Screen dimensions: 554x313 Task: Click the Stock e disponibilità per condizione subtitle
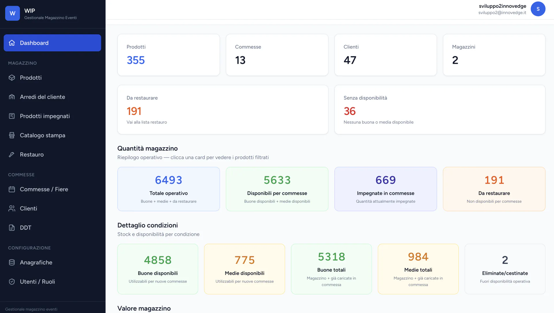158,234
